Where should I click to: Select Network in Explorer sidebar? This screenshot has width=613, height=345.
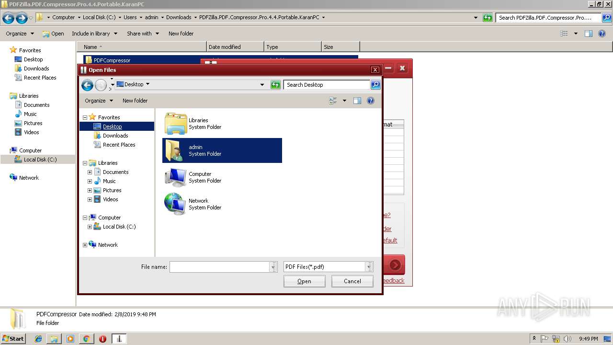pos(29,178)
